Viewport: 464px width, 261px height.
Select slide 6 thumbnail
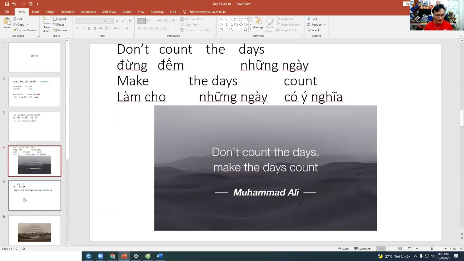(x=34, y=231)
